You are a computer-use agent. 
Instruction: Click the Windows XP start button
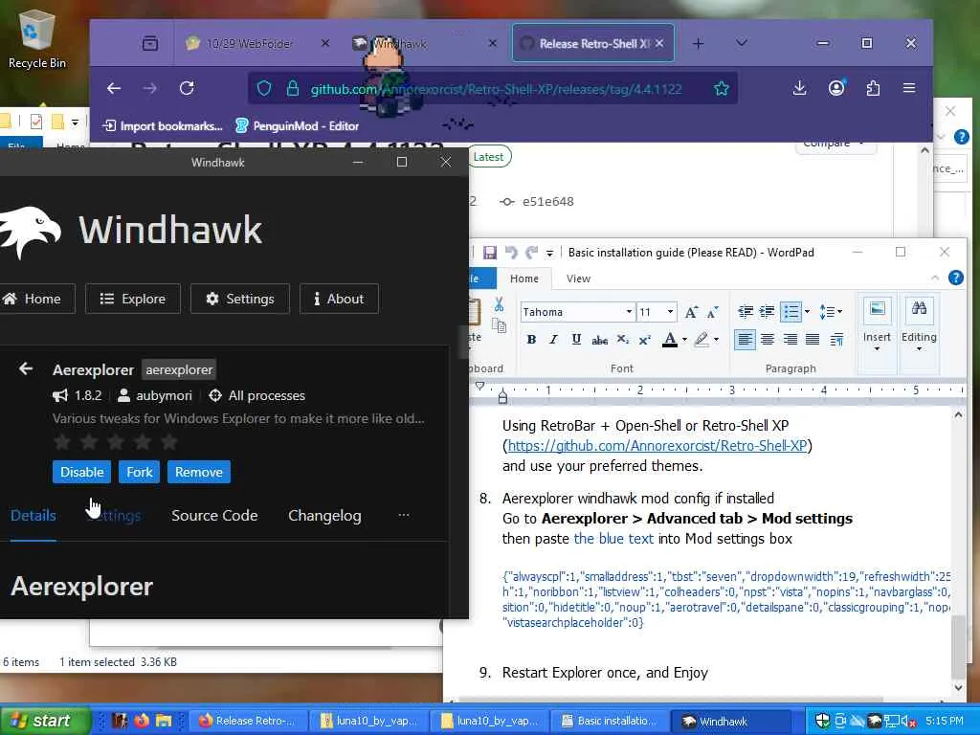click(x=44, y=721)
